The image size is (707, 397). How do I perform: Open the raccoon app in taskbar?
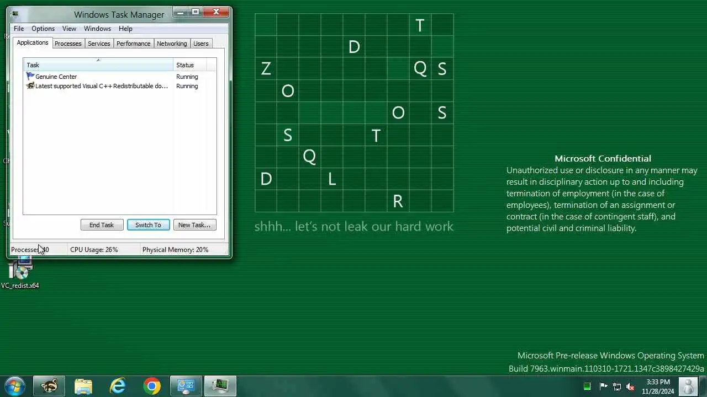pos(49,386)
